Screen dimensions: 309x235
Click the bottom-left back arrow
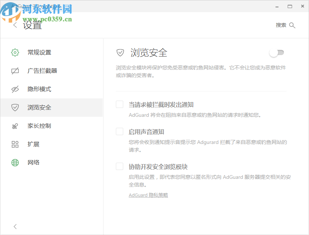[15, 227]
